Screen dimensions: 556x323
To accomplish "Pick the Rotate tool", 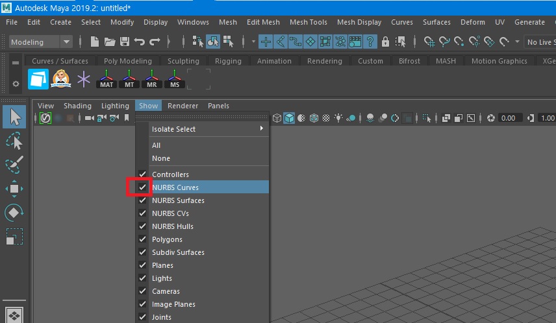I will pyautogui.click(x=14, y=213).
